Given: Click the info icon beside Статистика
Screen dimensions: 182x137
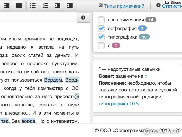Looking at the screenshot, I should [158, 6].
